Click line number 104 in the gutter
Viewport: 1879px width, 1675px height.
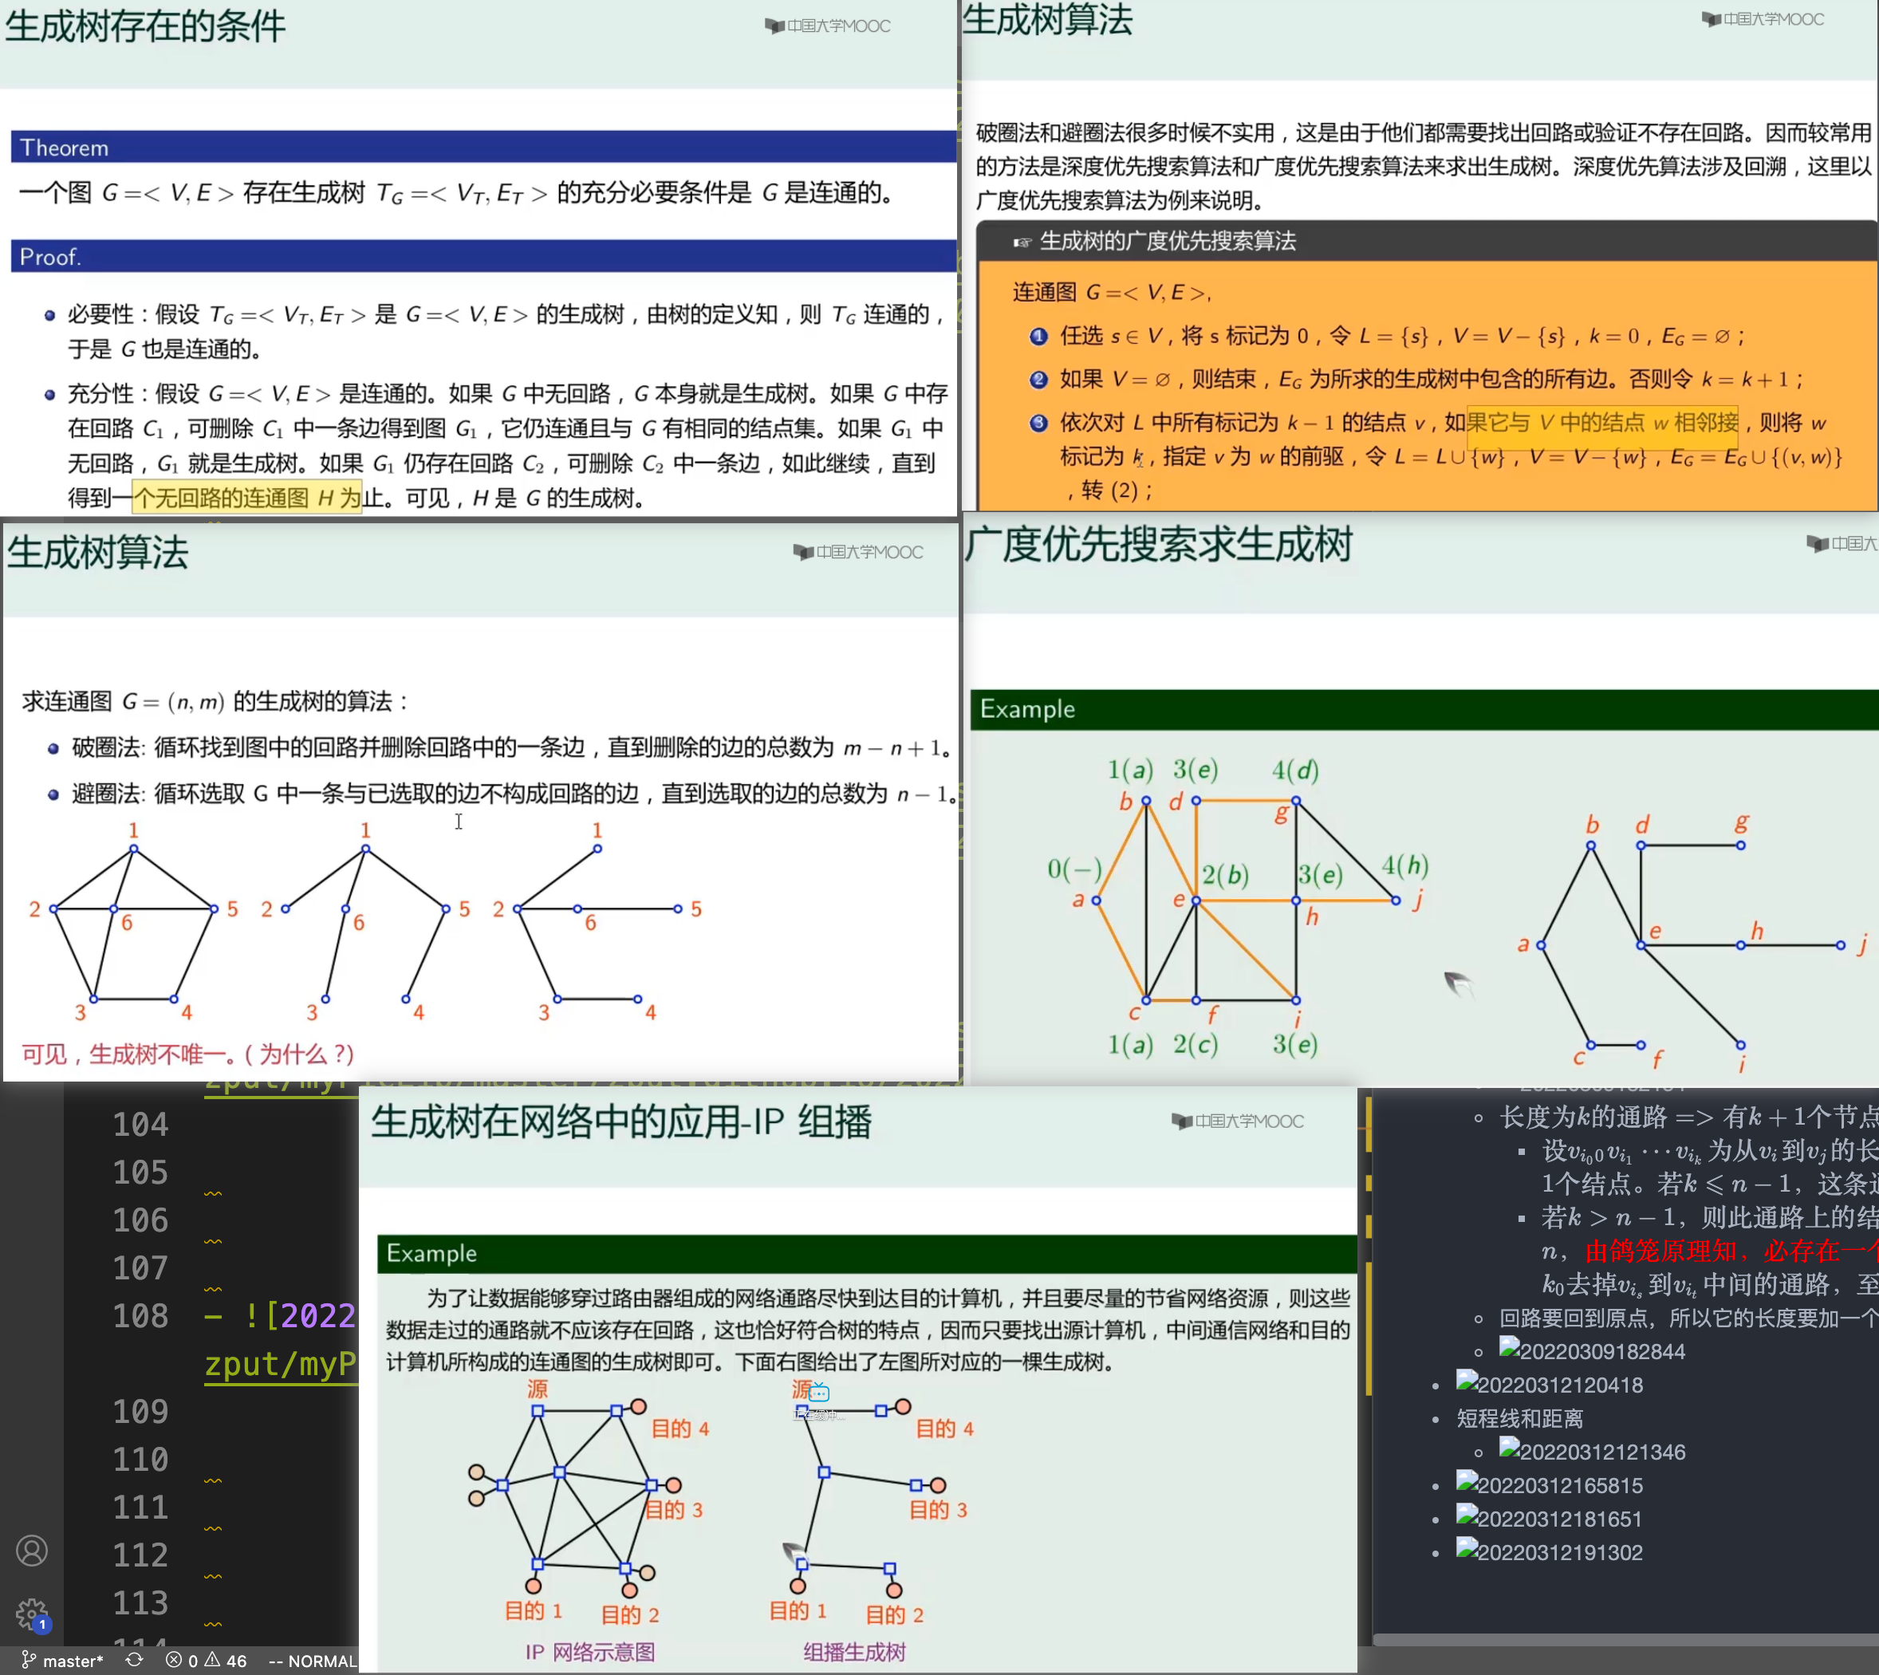pyautogui.click(x=140, y=1125)
